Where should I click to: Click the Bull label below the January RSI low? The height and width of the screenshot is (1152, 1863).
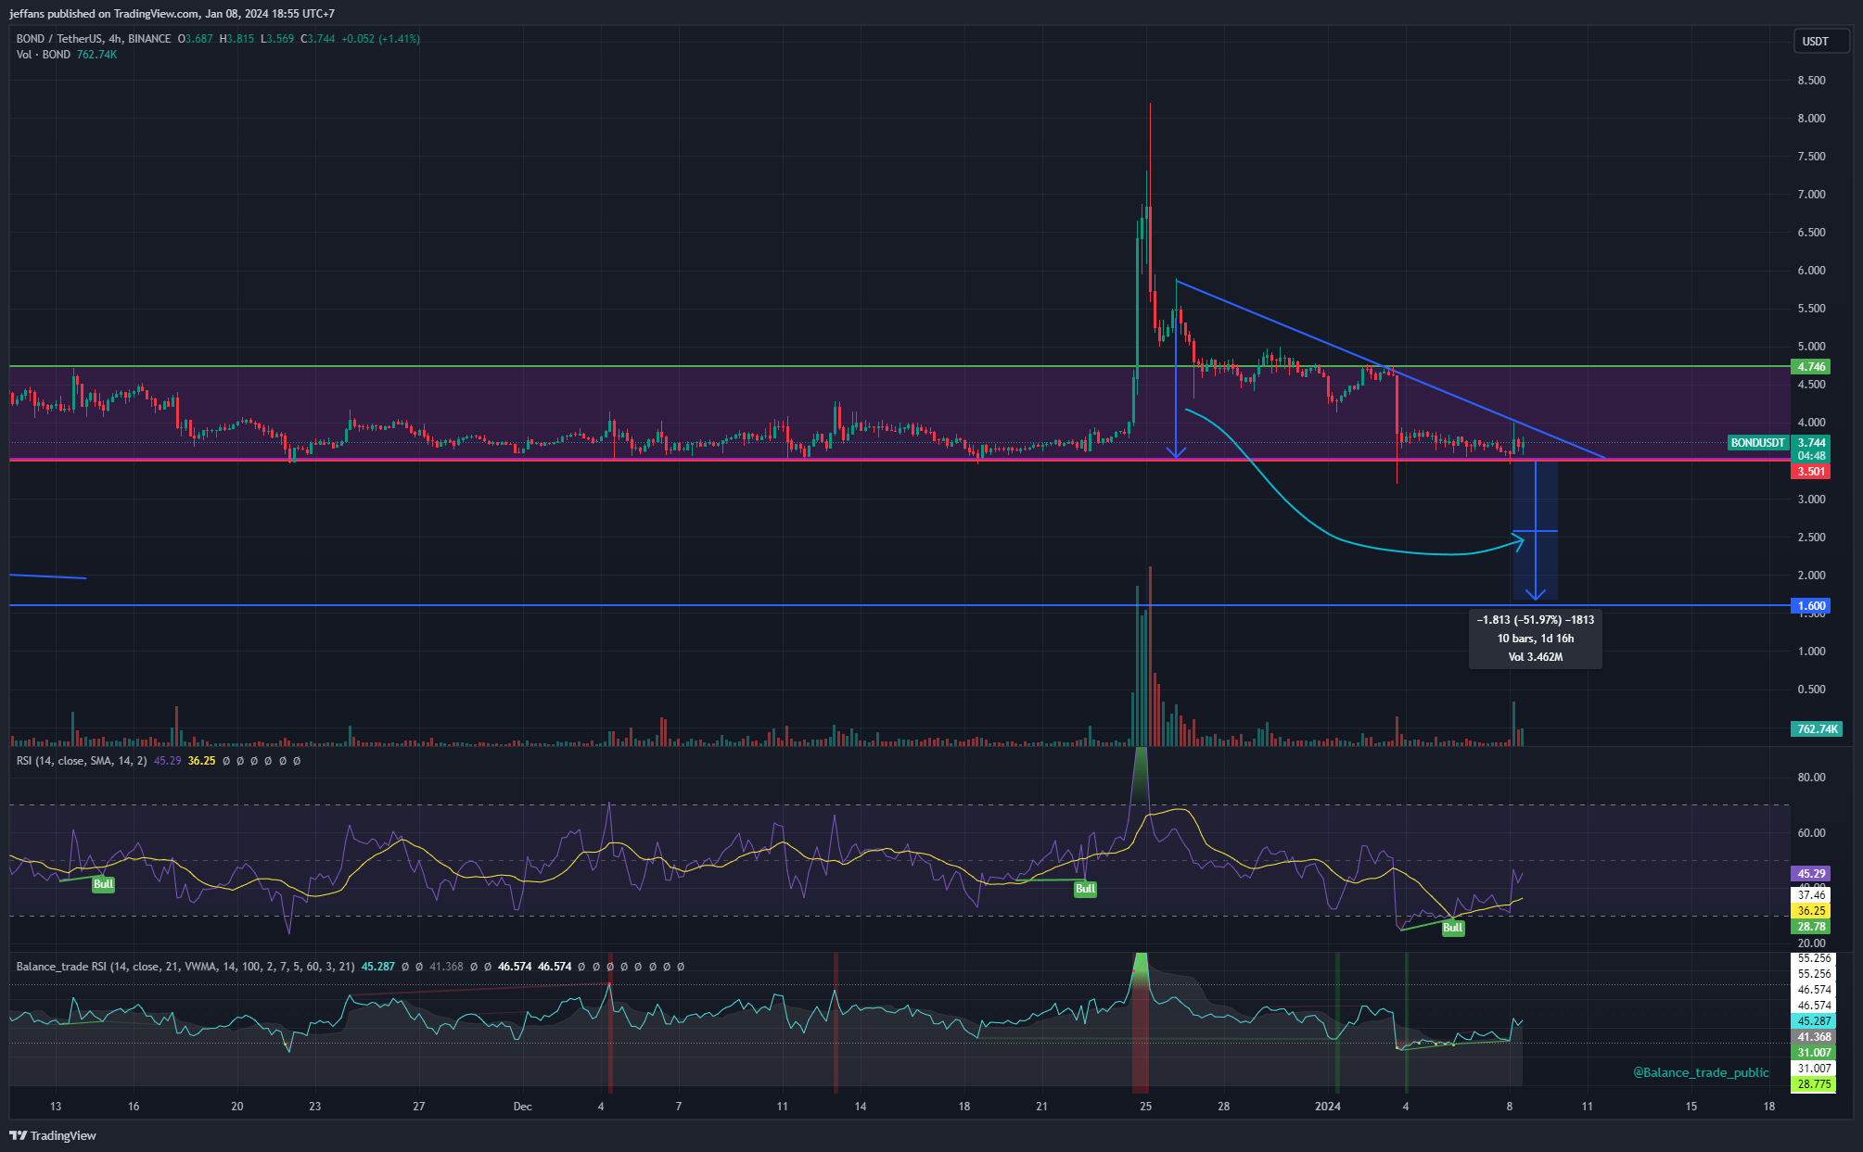[1453, 928]
